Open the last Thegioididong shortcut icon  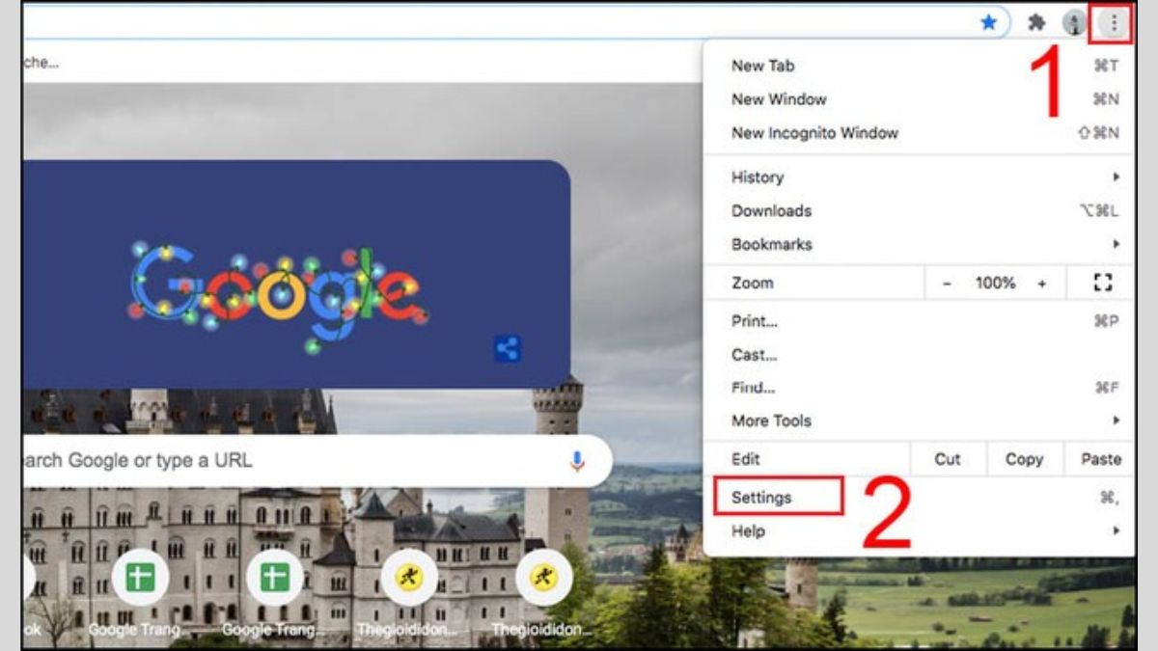pyautogui.click(x=543, y=579)
